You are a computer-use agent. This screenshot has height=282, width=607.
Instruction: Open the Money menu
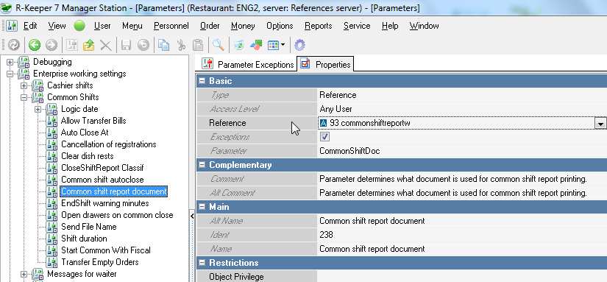coord(243,26)
